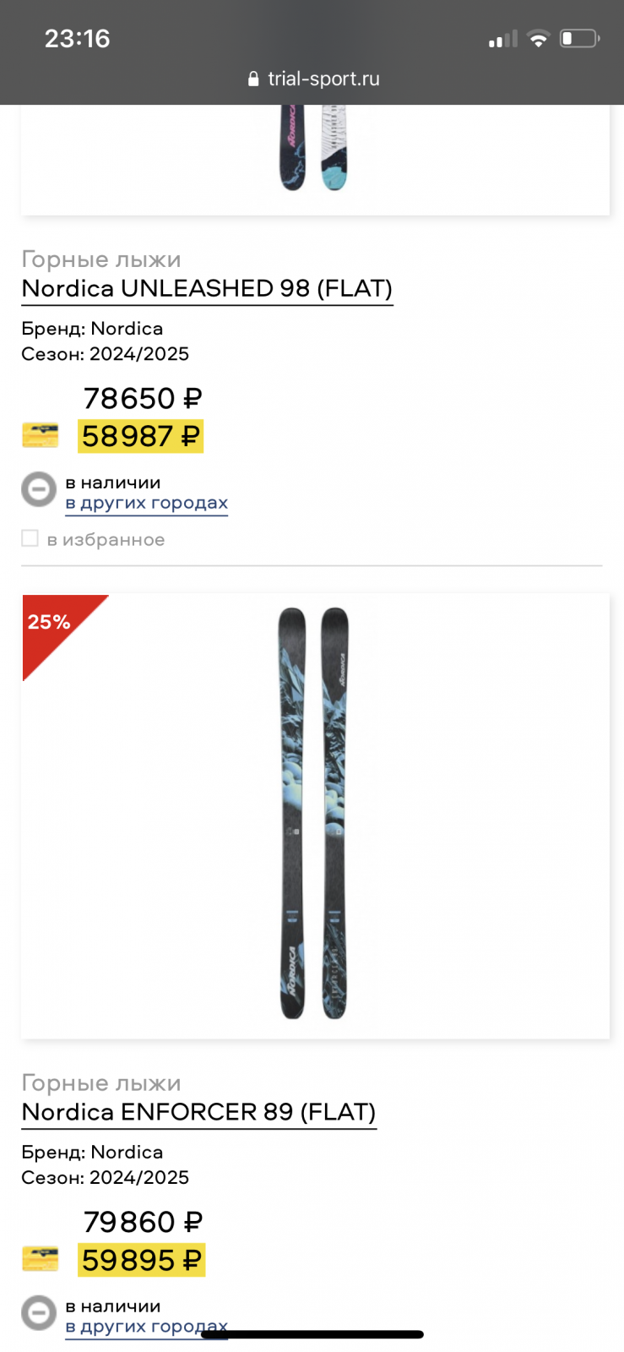Tap the battery indicator icon

(x=579, y=39)
